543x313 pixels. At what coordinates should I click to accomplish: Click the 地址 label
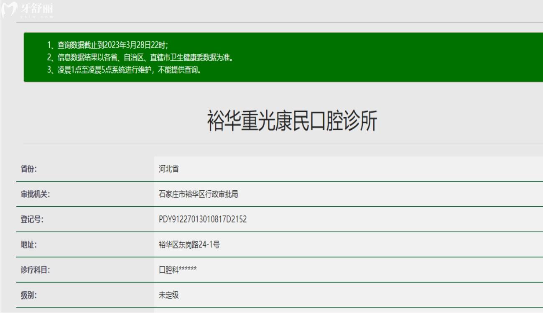[x=28, y=245]
